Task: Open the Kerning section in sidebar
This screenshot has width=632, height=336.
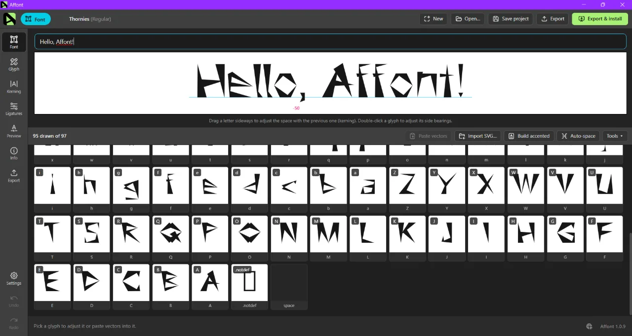Action: [x=14, y=87]
